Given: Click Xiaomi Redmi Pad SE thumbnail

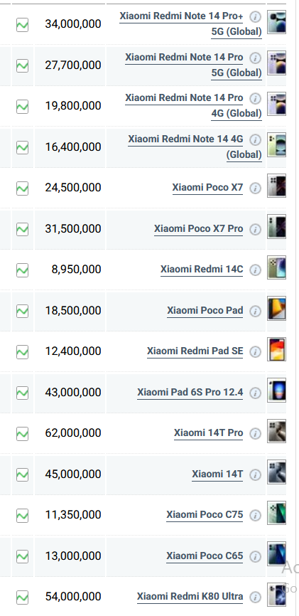Looking at the screenshot, I should click(x=277, y=349).
